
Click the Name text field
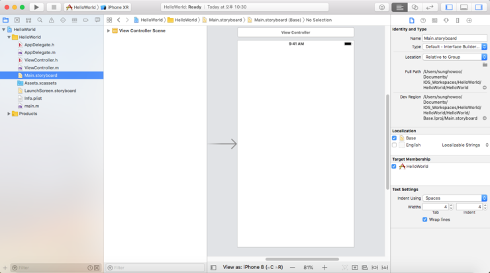tap(455, 38)
